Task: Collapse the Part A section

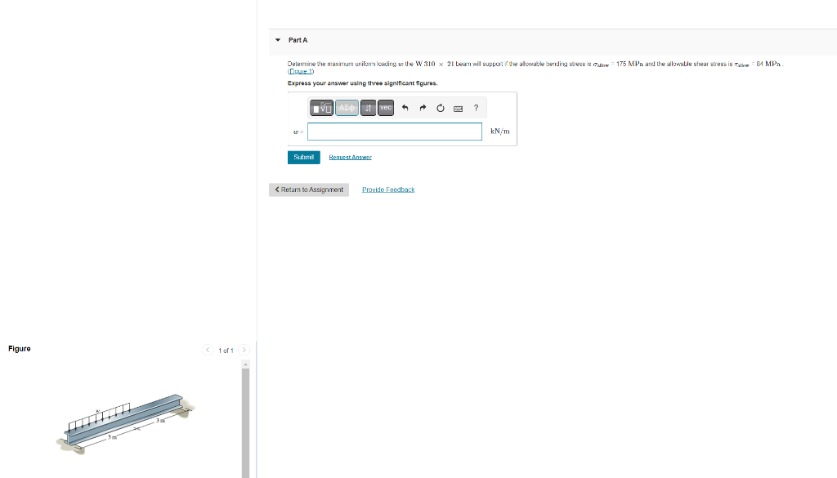Action: click(278, 40)
